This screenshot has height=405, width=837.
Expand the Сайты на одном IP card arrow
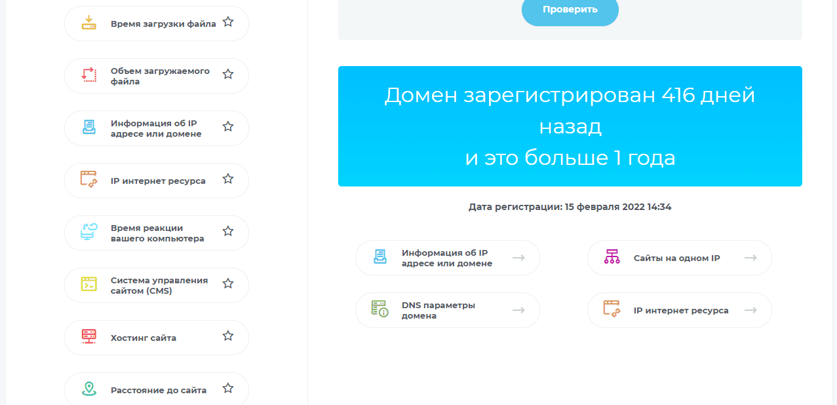point(751,257)
